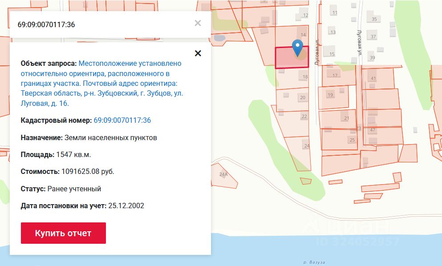Screen dimensions: 442x266
Task: Open the parcel address description link
Action: tap(102, 84)
